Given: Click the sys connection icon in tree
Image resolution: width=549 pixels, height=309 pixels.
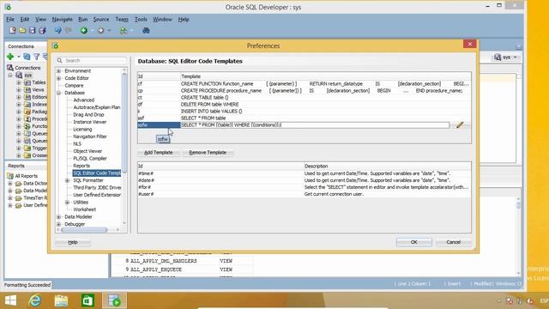Looking at the screenshot, I should pyautogui.click(x=19, y=75).
